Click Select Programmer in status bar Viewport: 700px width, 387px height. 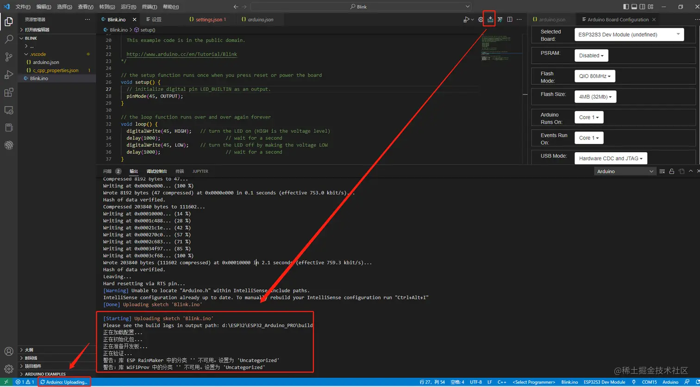click(x=534, y=382)
